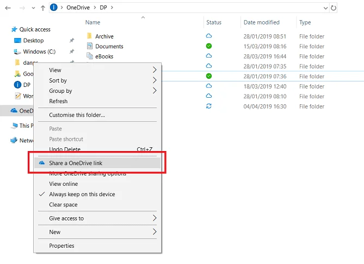Click the syncing status icon on last row
Screen dimensions: 364x264
pos(209,106)
